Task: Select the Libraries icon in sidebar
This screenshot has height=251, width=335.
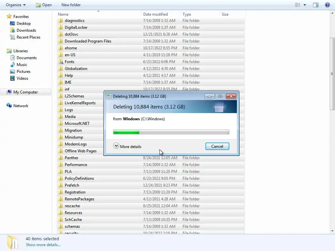Action: coord(9,51)
